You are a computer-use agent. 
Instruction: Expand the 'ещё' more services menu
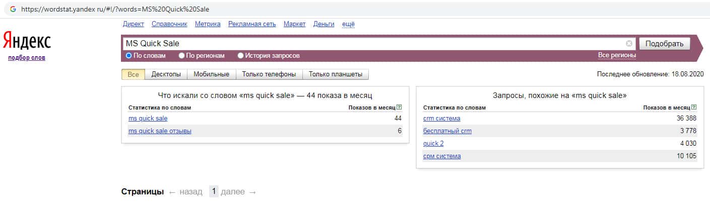click(x=348, y=24)
